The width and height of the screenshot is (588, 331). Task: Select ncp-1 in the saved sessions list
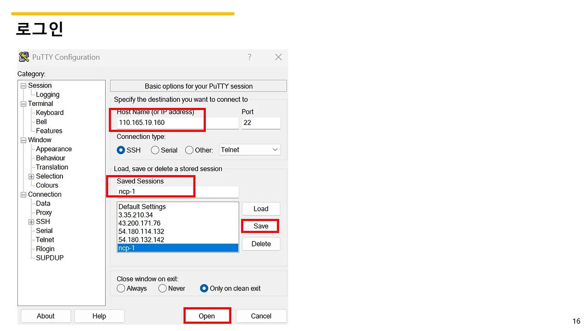[177, 248]
